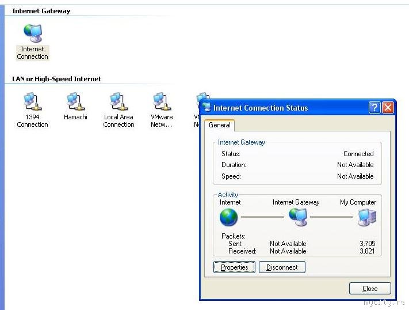Select the Local Area Connection icon
The height and width of the screenshot is (310, 409).
pos(119,102)
